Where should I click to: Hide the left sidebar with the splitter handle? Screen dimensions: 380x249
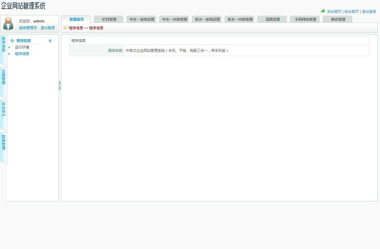(60, 86)
